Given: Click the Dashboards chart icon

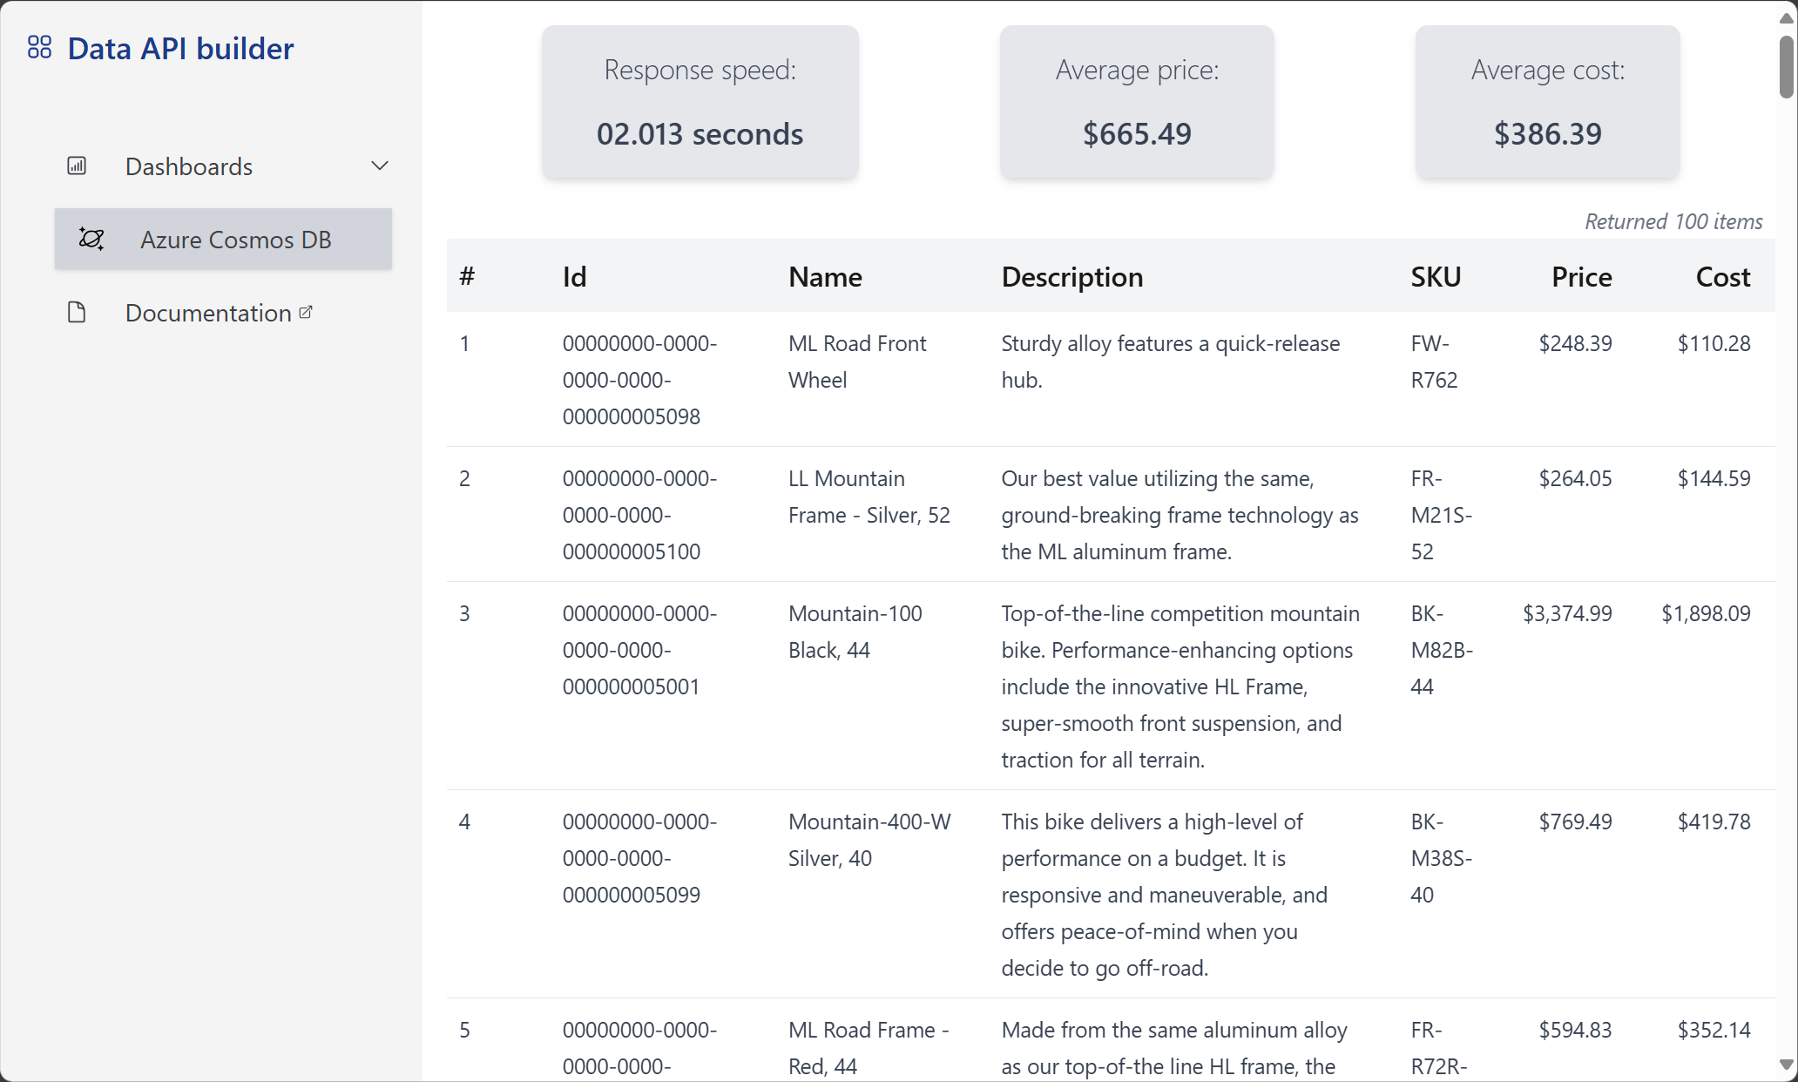Looking at the screenshot, I should (77, 166).
